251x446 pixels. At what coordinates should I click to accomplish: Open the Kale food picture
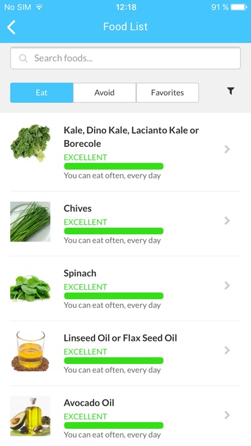pos(30,143)
